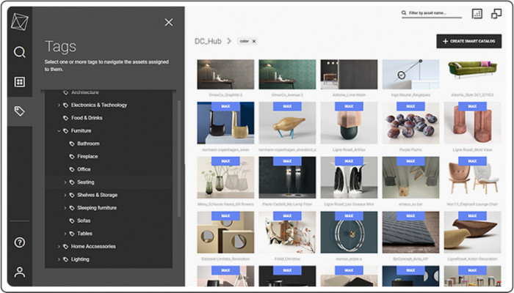
Task: Click the tag icon beside Sofas
Action: click(x=72, y=220)
